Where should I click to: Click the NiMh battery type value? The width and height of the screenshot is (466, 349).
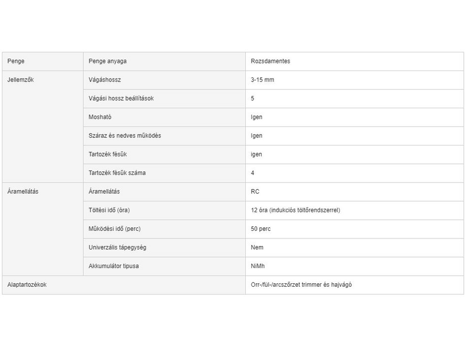[x=257, y=266]
